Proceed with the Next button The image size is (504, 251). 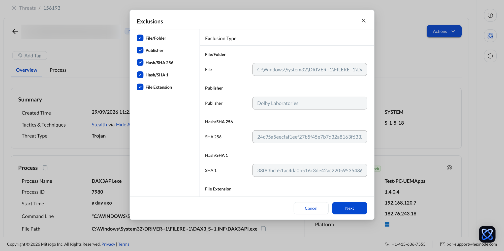click(x=350, y=208)
